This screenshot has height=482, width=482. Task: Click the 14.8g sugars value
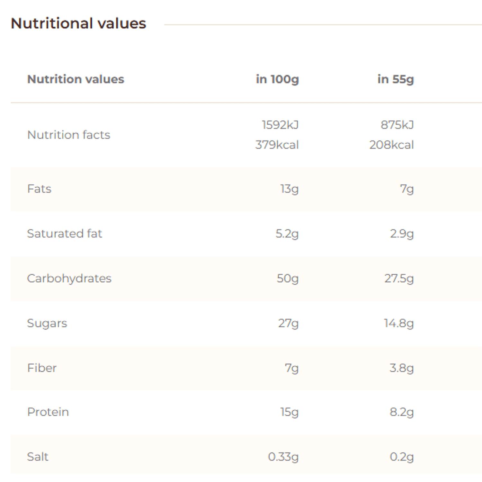pos(399,323)
